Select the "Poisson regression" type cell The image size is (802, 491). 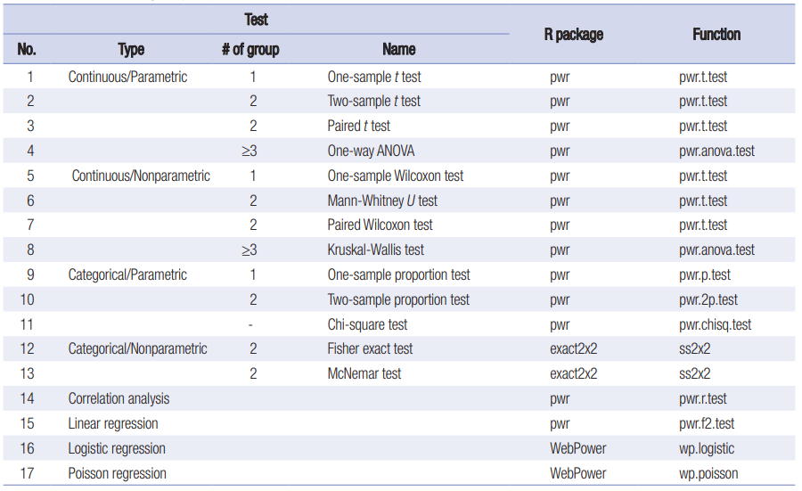tap(117, 473)
